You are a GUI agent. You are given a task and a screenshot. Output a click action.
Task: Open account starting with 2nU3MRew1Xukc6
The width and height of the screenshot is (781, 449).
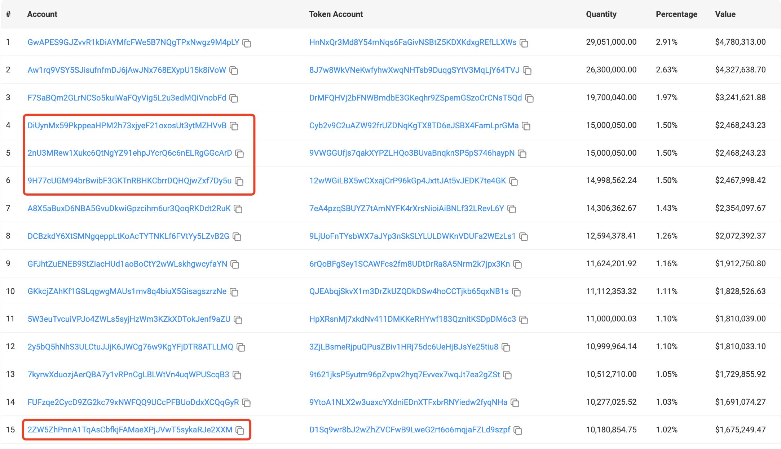(129, 153)
